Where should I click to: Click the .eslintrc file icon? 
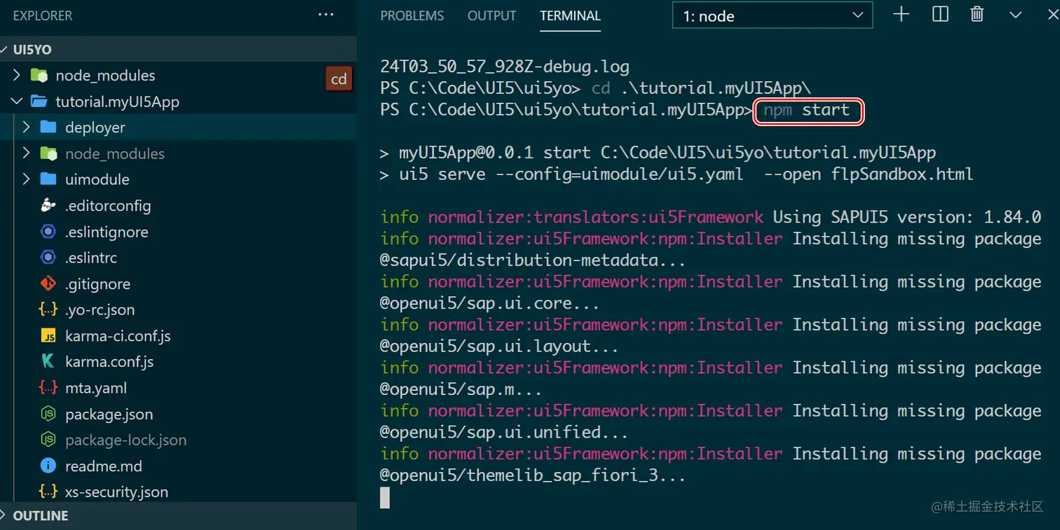pyautogui.click(x=48, y=258)
